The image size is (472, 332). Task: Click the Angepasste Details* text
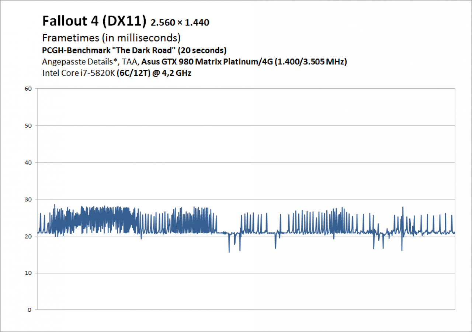(70, 62)
